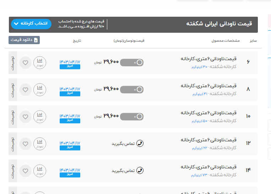The image size is (271, 194).
Task: Open the product title in size 10 row
Action: pos(208,112)
